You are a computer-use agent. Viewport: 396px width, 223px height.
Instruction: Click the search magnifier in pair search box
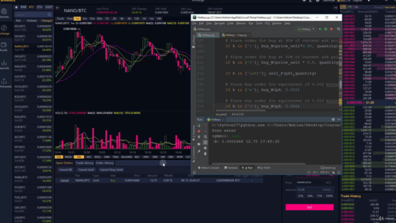coord(49,15)
